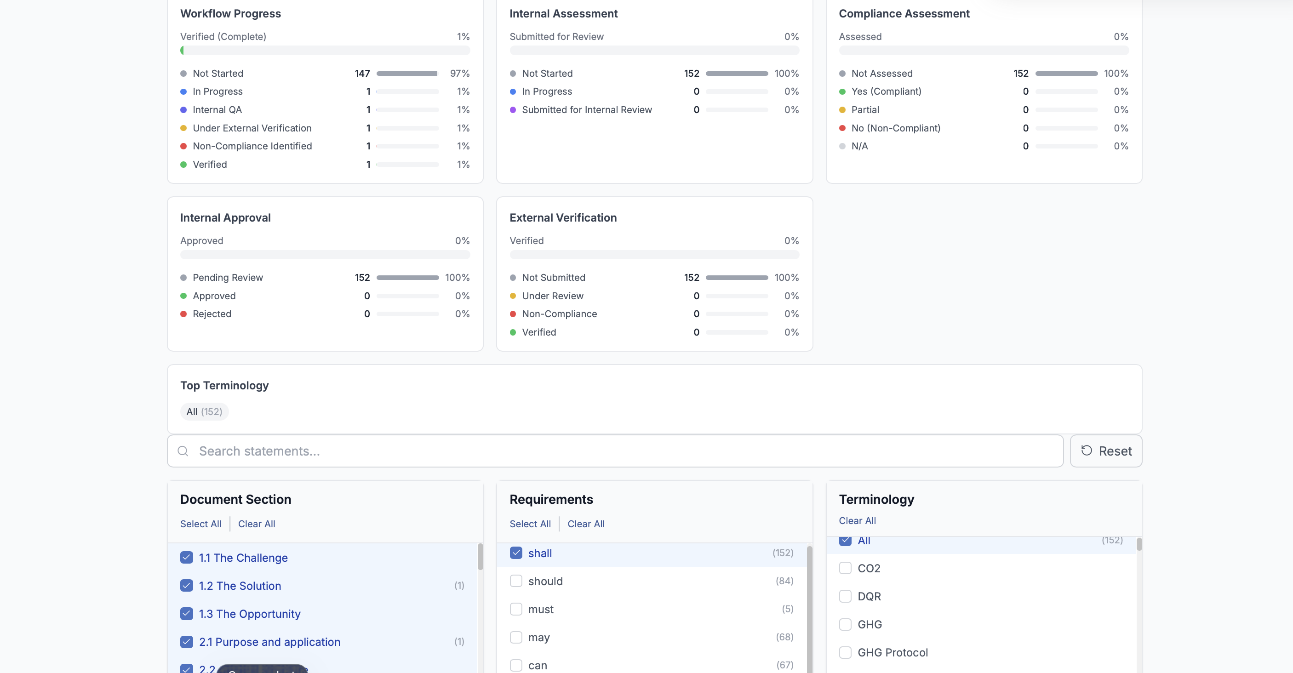Click Clear All under Terminology

[x=857, y=520]
